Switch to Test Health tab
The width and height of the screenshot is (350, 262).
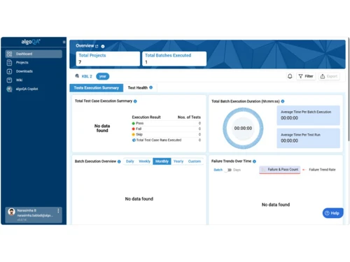[140, 88]
